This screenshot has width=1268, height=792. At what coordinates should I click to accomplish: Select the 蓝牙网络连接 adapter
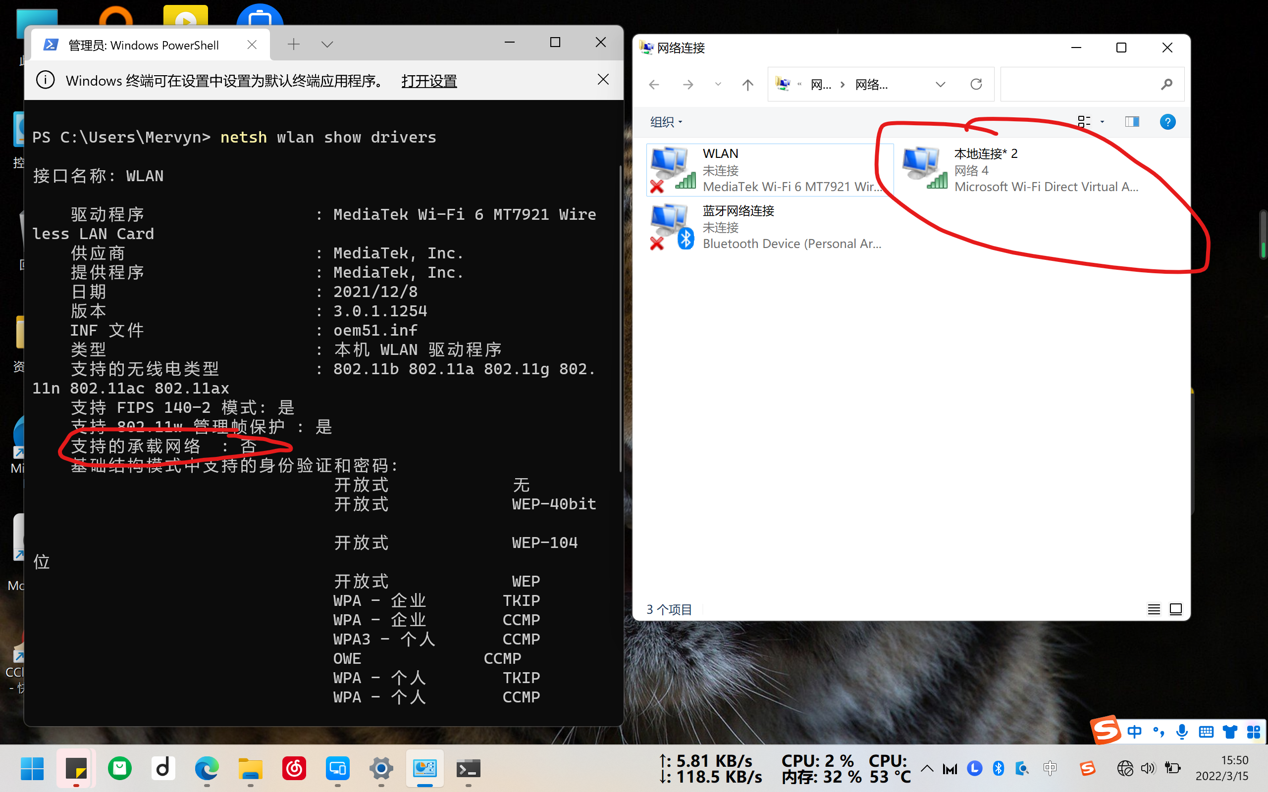click(769, 227)
